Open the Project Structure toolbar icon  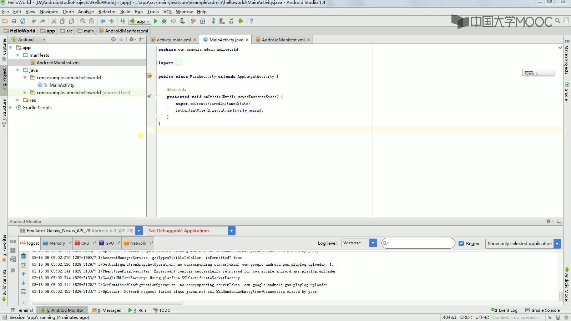[x=202, y=21]
